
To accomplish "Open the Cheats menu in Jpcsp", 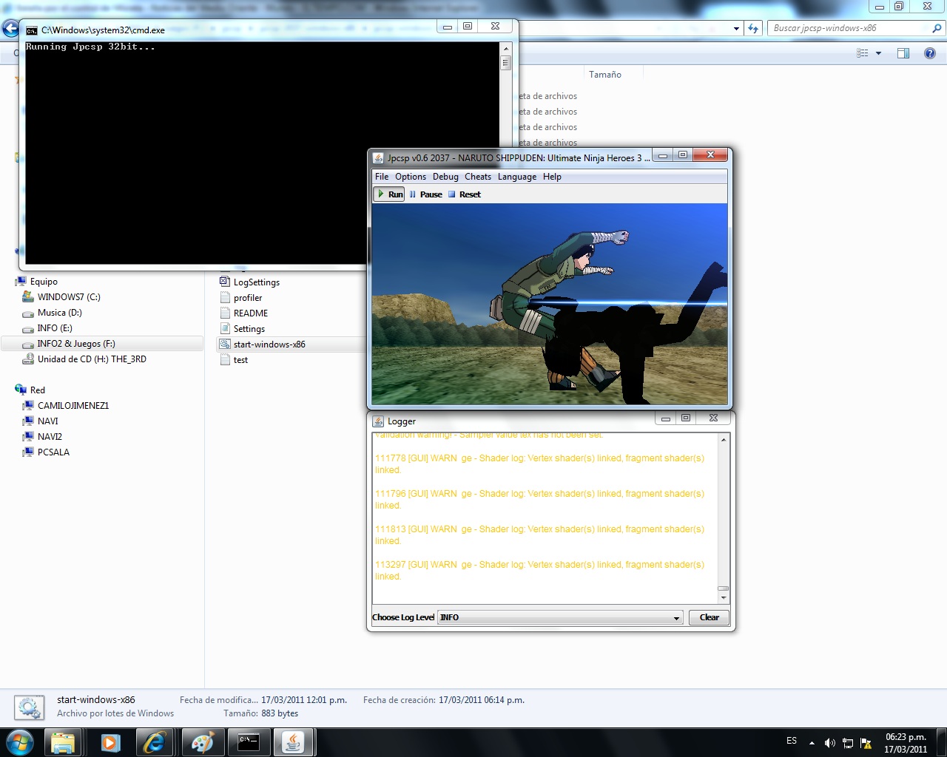I will coord(478,177).
